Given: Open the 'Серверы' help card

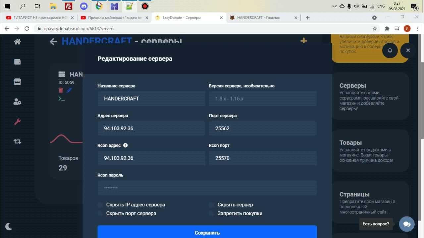Looking at the screenshot, I should (370, 96).
